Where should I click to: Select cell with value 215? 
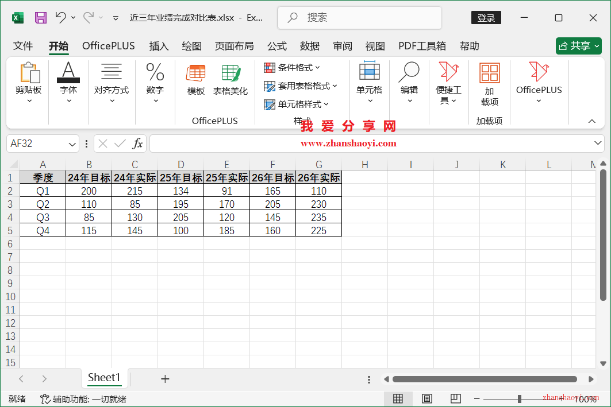point(135,191)
